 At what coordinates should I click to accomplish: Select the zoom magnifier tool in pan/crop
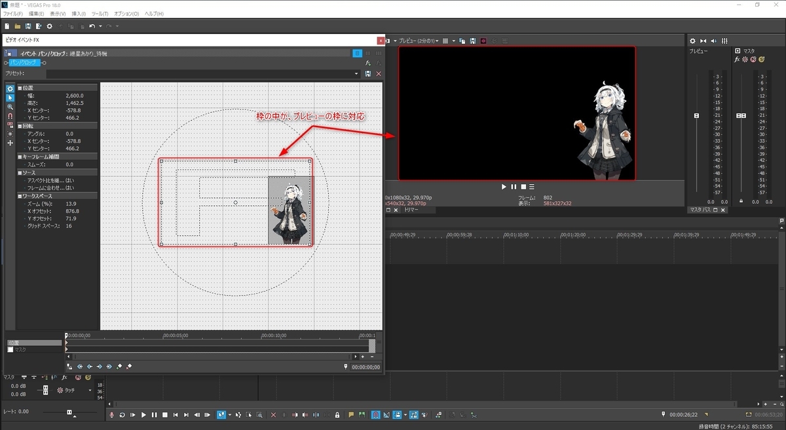click(x=10, y=106)
